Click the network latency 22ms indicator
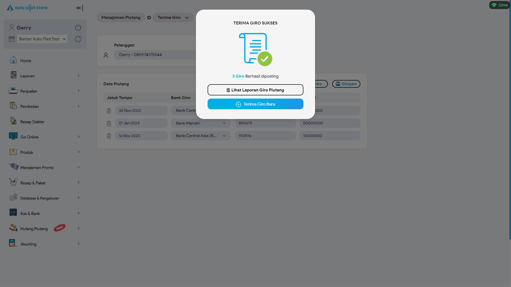This screenshot has height=287, width=511. coord(499,5)
